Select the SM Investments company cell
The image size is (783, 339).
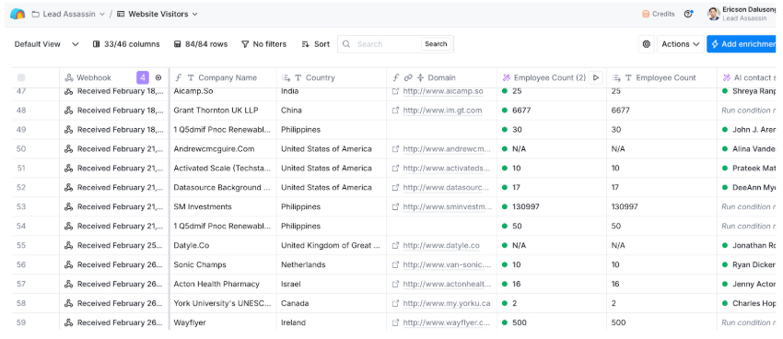click(223, 206)
